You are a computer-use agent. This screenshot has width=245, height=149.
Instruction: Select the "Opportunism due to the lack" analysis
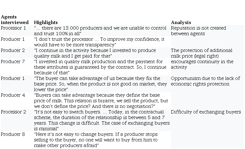205,81
